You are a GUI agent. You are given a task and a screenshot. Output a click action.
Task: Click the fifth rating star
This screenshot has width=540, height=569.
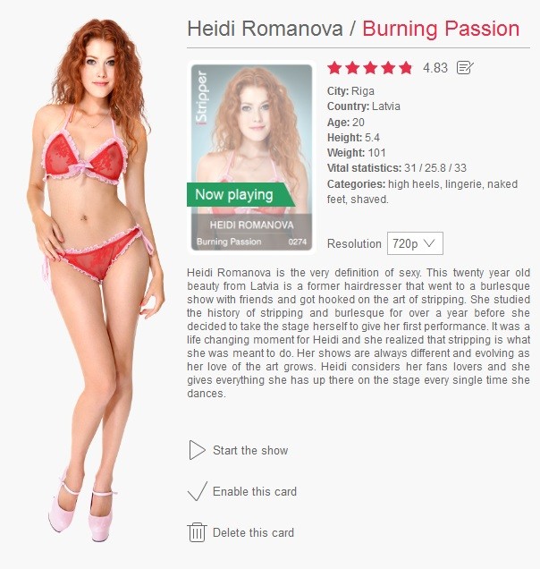click(406, 67)
